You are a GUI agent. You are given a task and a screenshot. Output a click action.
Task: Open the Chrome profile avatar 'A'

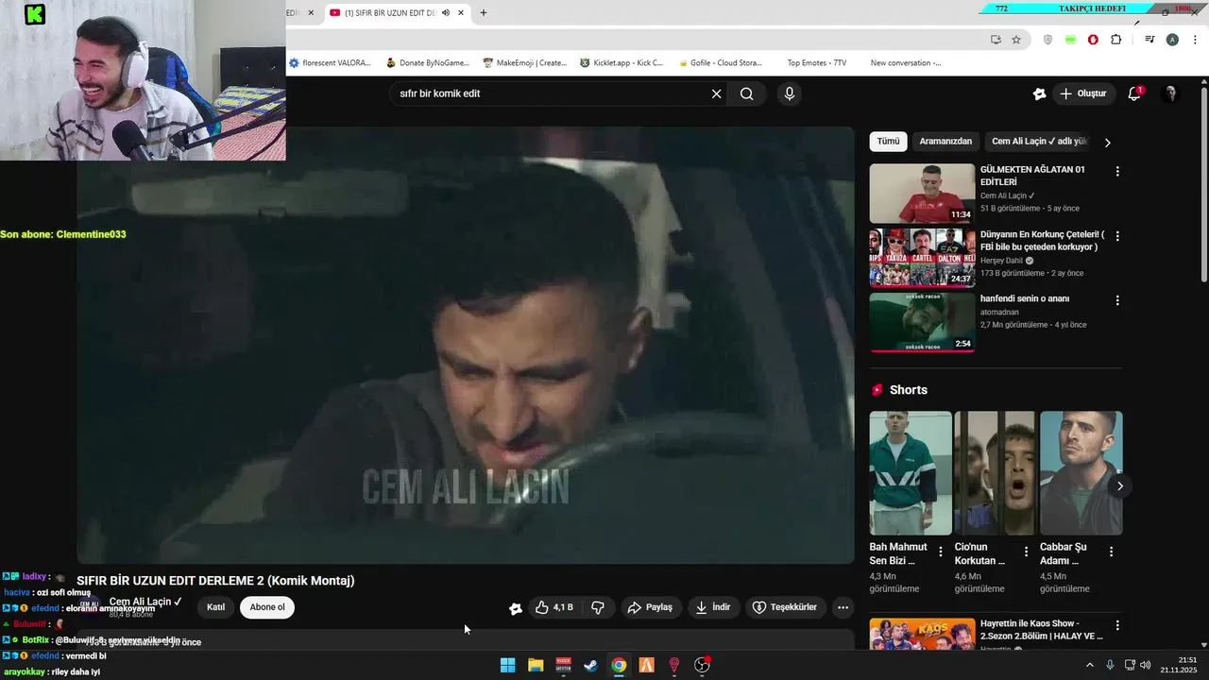coord(1172,40)
